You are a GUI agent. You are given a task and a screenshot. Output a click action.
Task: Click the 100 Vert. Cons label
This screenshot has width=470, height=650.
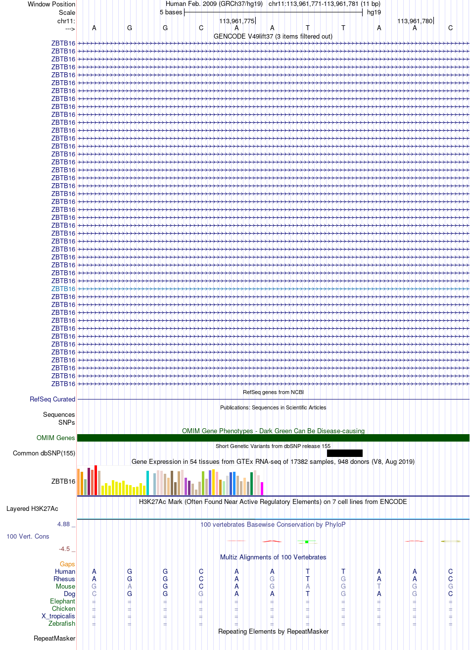pyautogui.click(x=28, y=536)
